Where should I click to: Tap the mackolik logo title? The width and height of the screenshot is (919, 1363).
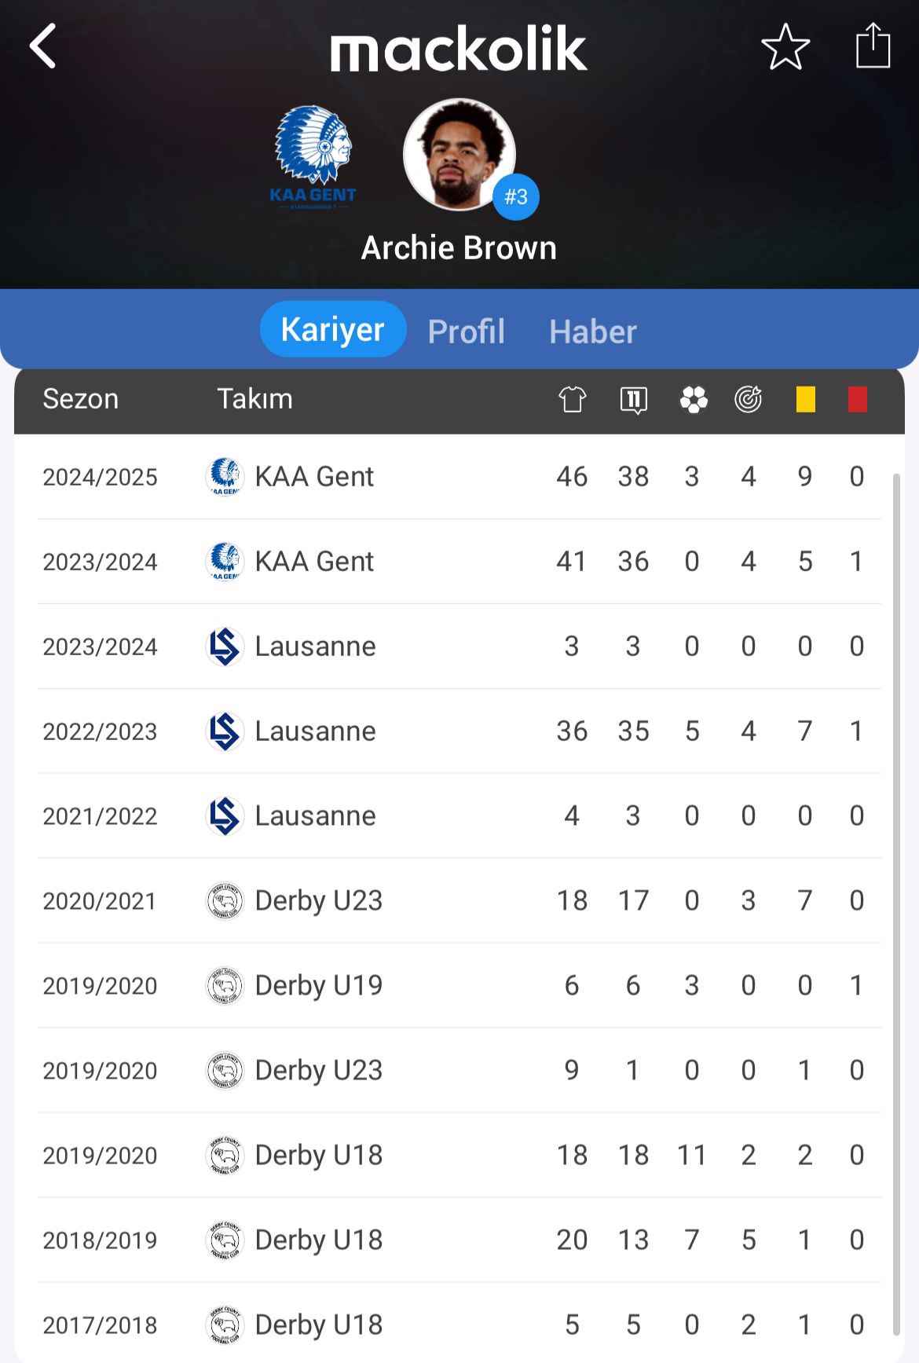click(x=459, y=49)
